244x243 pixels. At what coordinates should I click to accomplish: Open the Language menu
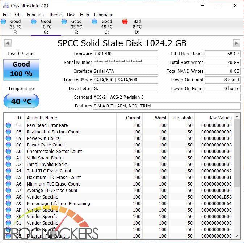(104, 15)
